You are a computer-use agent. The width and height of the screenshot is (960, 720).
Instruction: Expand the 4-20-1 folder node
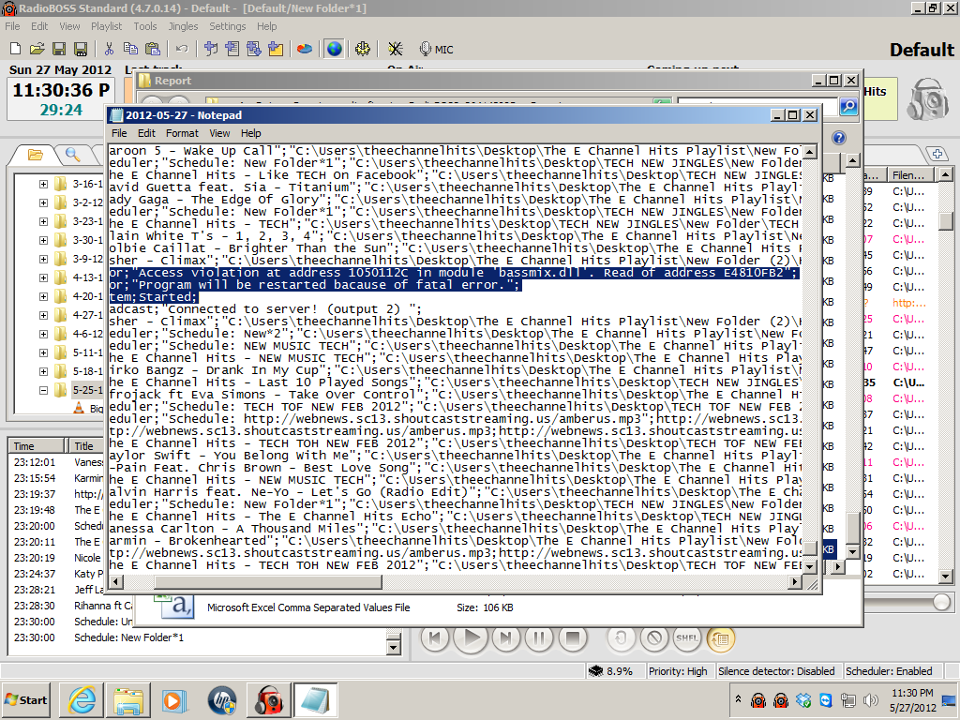pos(43,296)
